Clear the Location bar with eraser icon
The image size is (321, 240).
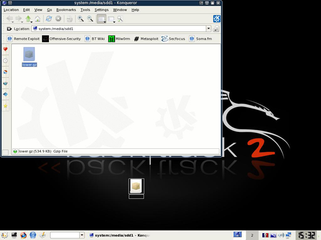pyautogui.click(x=9, y=29)
